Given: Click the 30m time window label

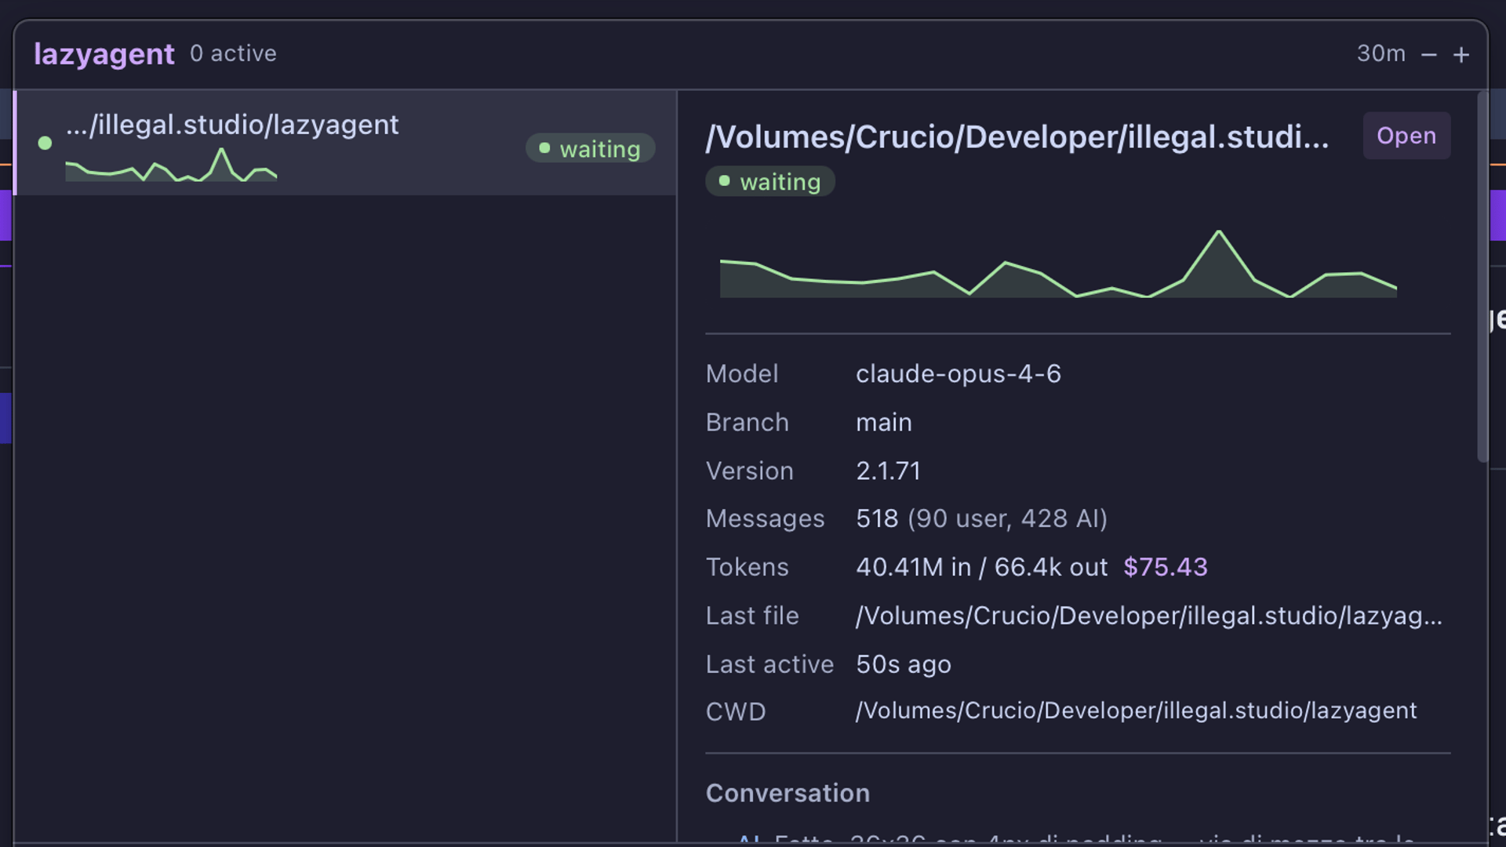Looking at the screenshot, I should [1380, 53].
